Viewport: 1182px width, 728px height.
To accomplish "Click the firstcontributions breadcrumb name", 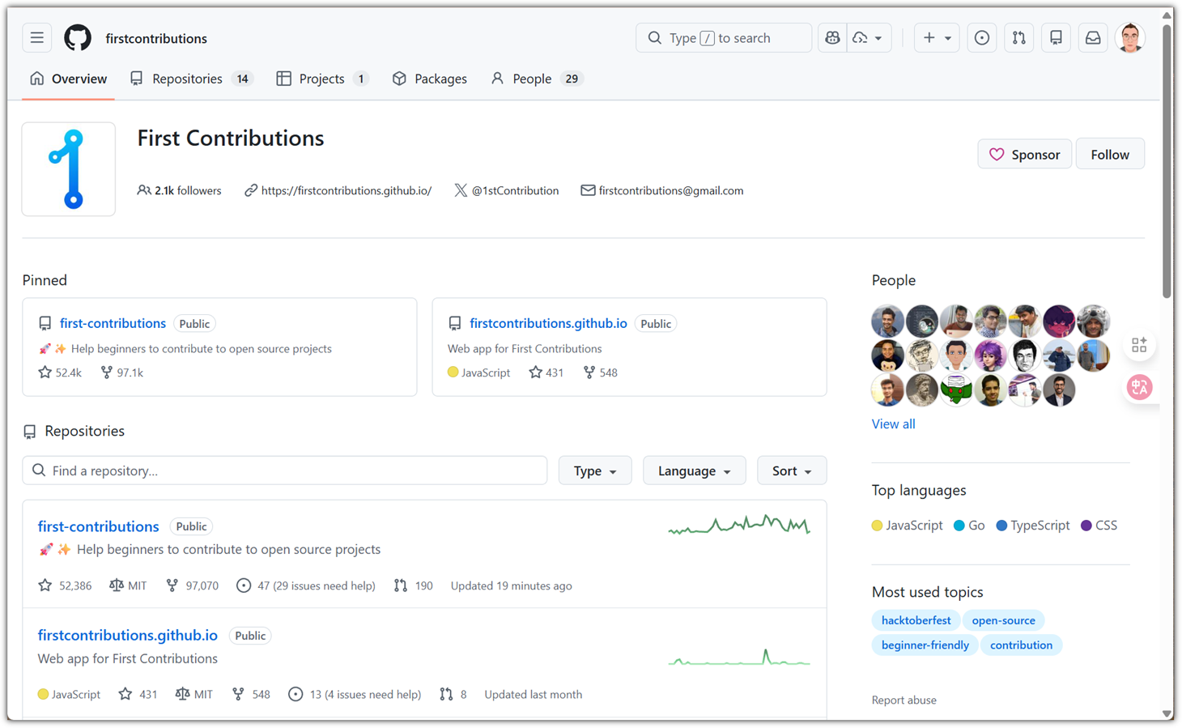I will (156, 38).
